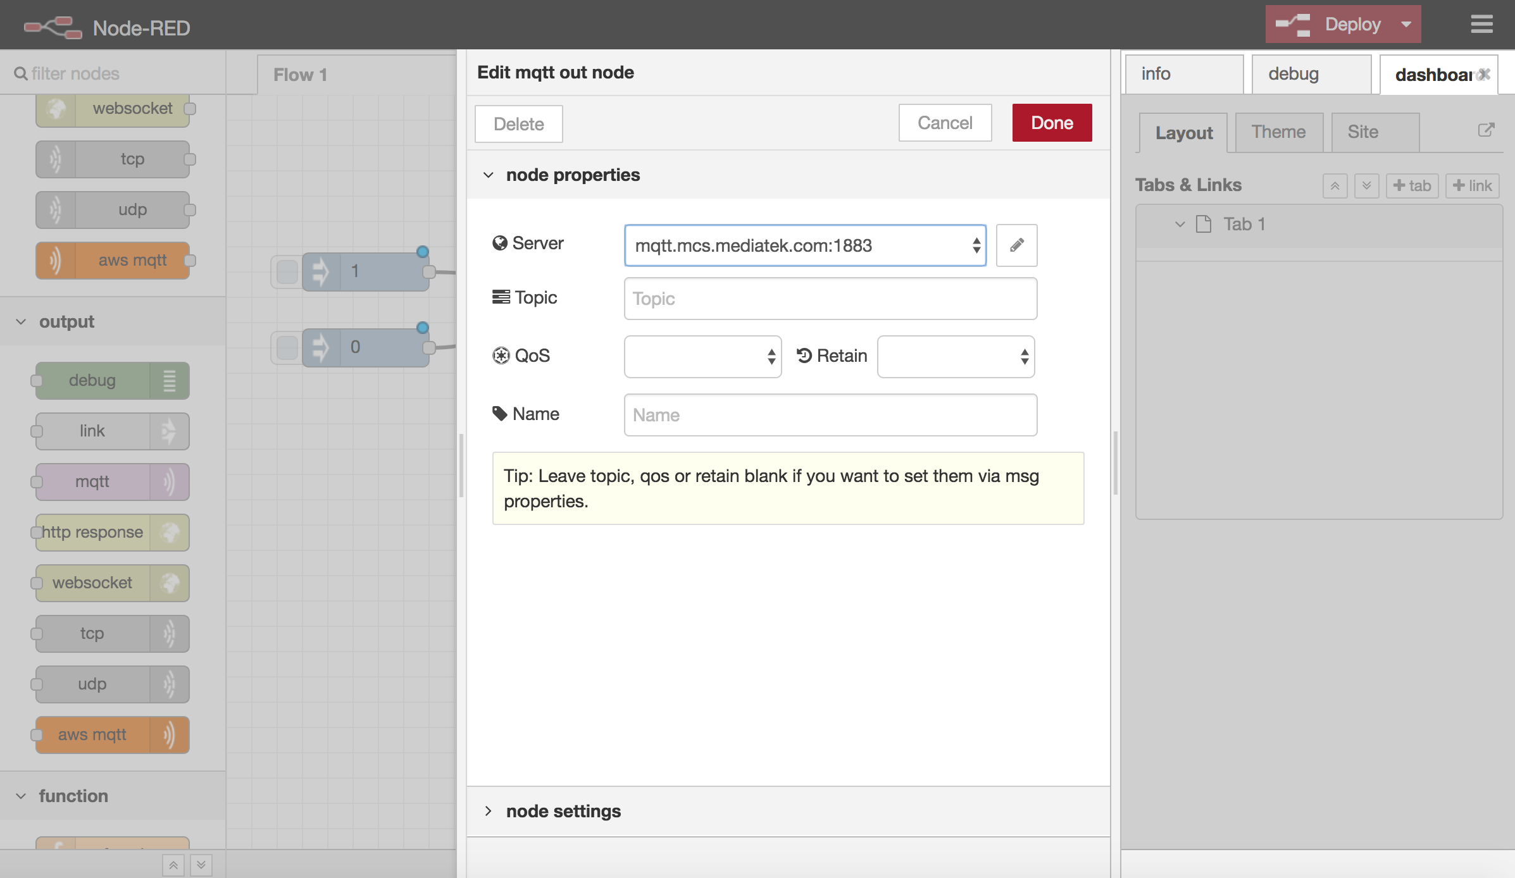Click the search magnifier in filter nodes
The height and width of the screenshot is (878, 1515).
pyautogui.click(x=20, y=74)
